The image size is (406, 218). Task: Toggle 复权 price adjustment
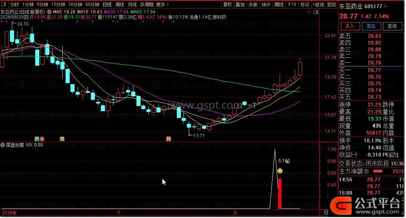coord(228,4)
